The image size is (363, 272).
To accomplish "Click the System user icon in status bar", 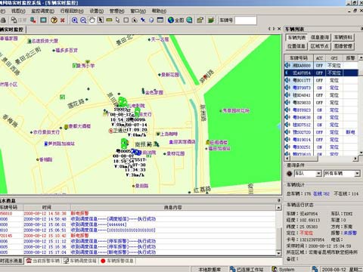I will point(275,269).
